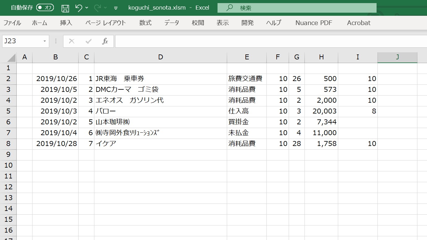This screenshot has height=240, width=427.
Task: Select row 2 header
Action: click(x=8, y=79)
